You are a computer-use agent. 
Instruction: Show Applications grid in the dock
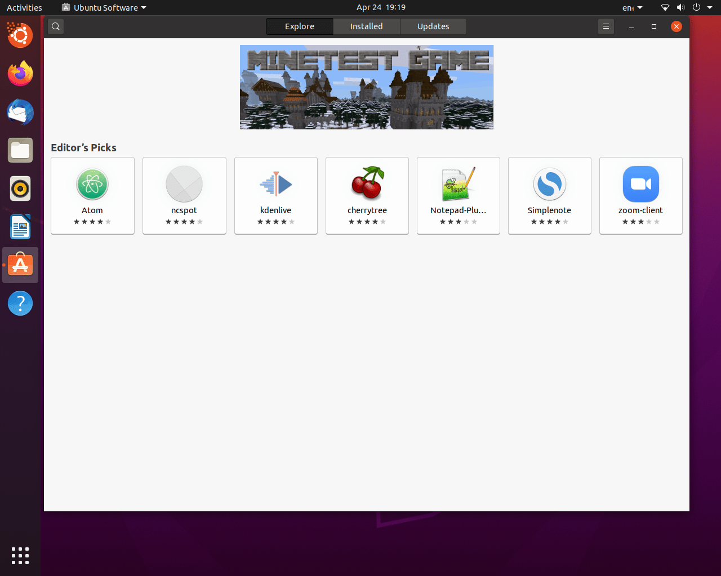click(x=20, y=555)
